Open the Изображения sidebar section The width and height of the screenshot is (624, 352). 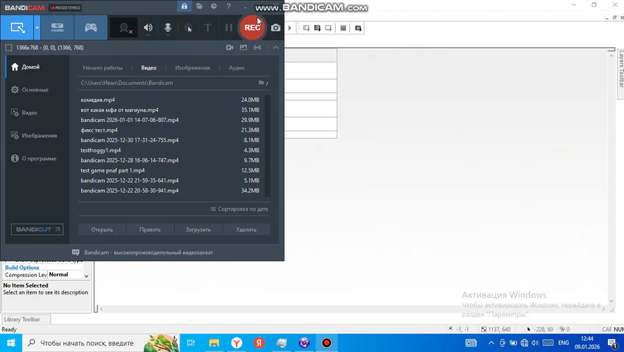[37, 135]
